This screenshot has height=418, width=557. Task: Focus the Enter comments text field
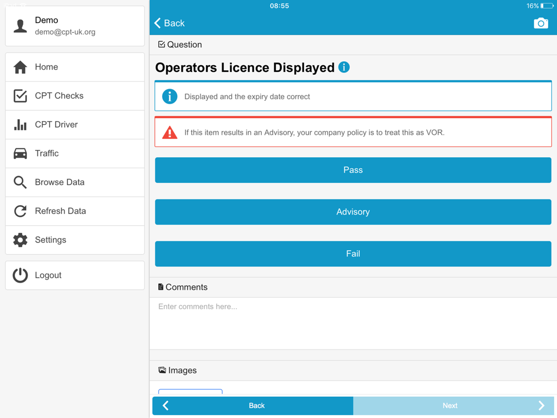pyautogui.click(x=353, y=322)
